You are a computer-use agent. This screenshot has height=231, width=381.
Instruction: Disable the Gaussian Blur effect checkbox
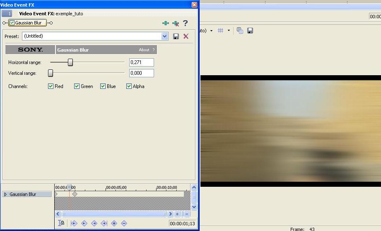[x=12, y=23]
